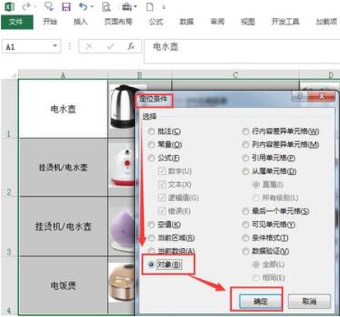The image size is (340, 317).
Task: Click the Redo arrow icon
Action: (x=26, y=7)
